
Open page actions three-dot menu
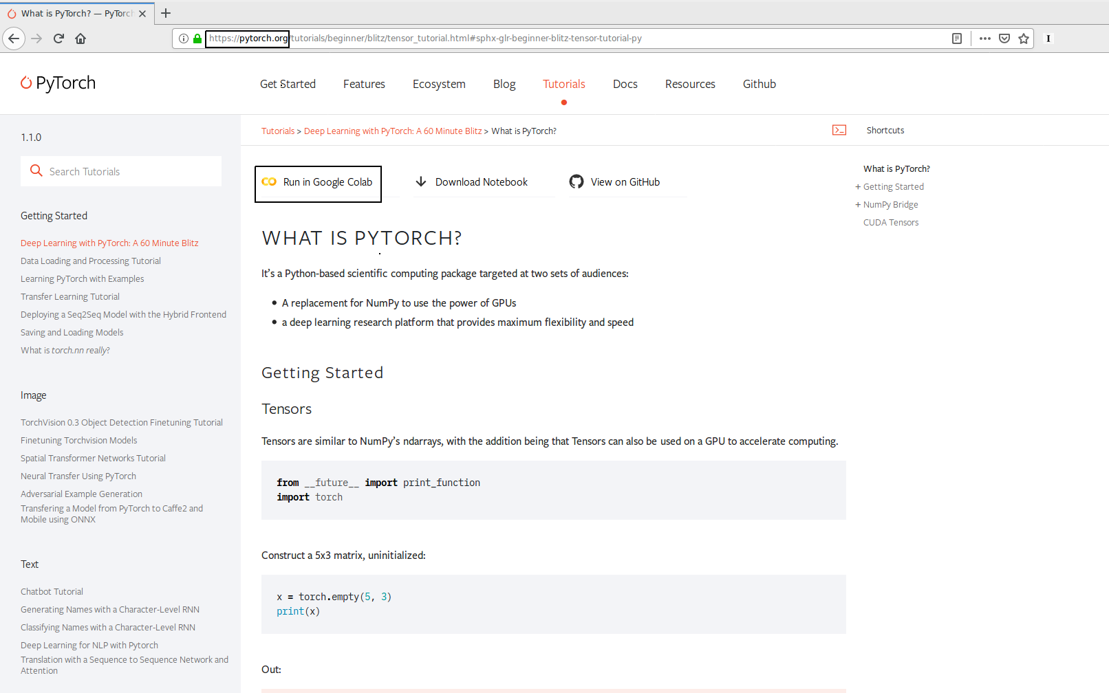tap(985, 38)
